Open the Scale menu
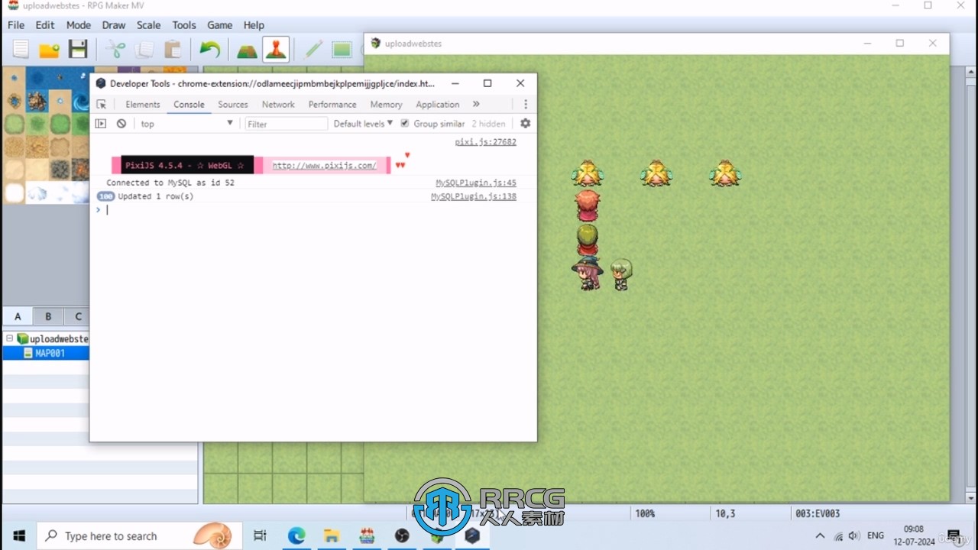978x550 pixels. [x=148, y=25]
